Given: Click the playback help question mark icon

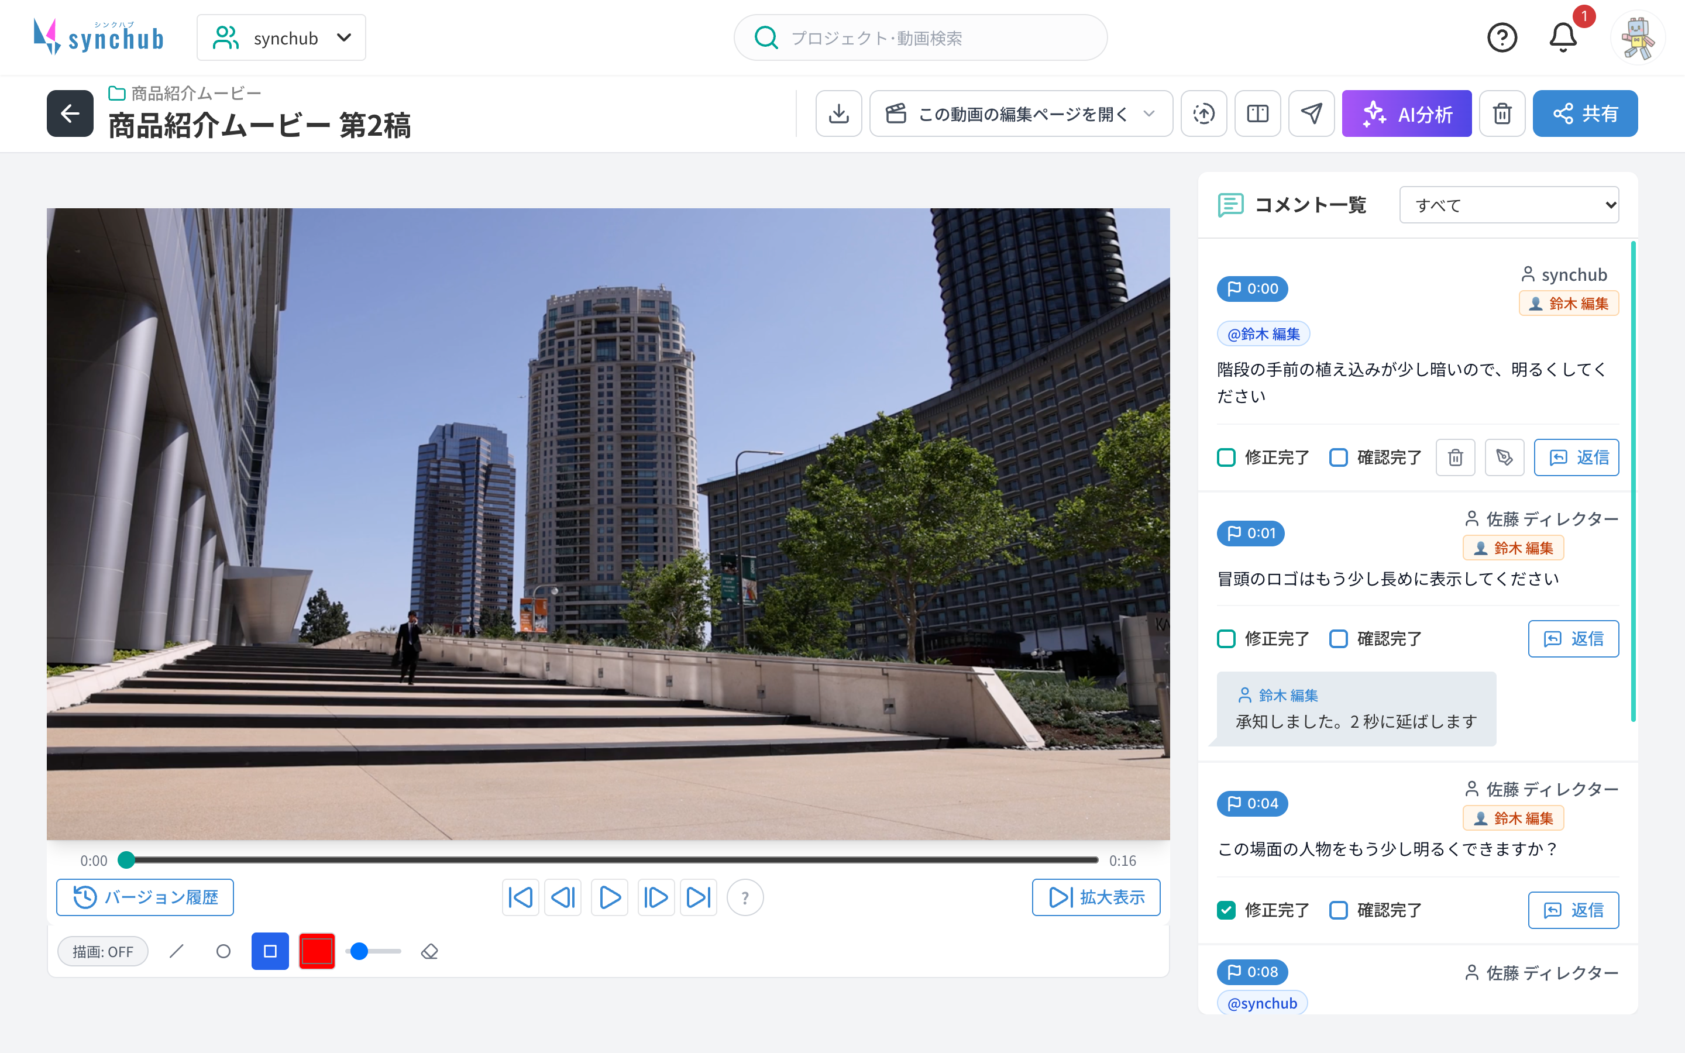Looking at the screenshot, I should (745, 898).
